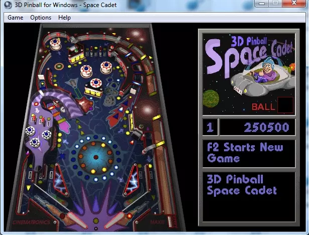This screenshot has height=235, width=309.
Task: Click the Cinematronics logo on the table
Action: (x=31, y=222)
